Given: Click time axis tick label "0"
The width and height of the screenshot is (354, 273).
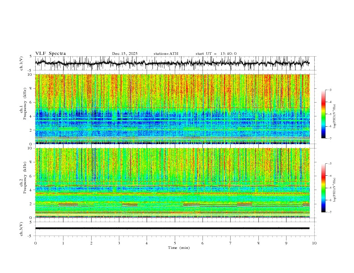Looking at the screenshot, I should tap(35, 243).
